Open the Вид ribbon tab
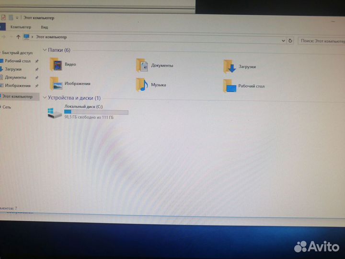The image size is (345, 259). 44,27
